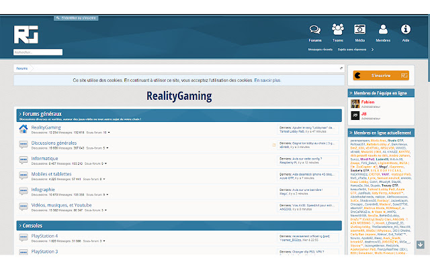The image size is (430, 268).
Task: Open the Discussions générales forum link
Action: coord(54,143)
